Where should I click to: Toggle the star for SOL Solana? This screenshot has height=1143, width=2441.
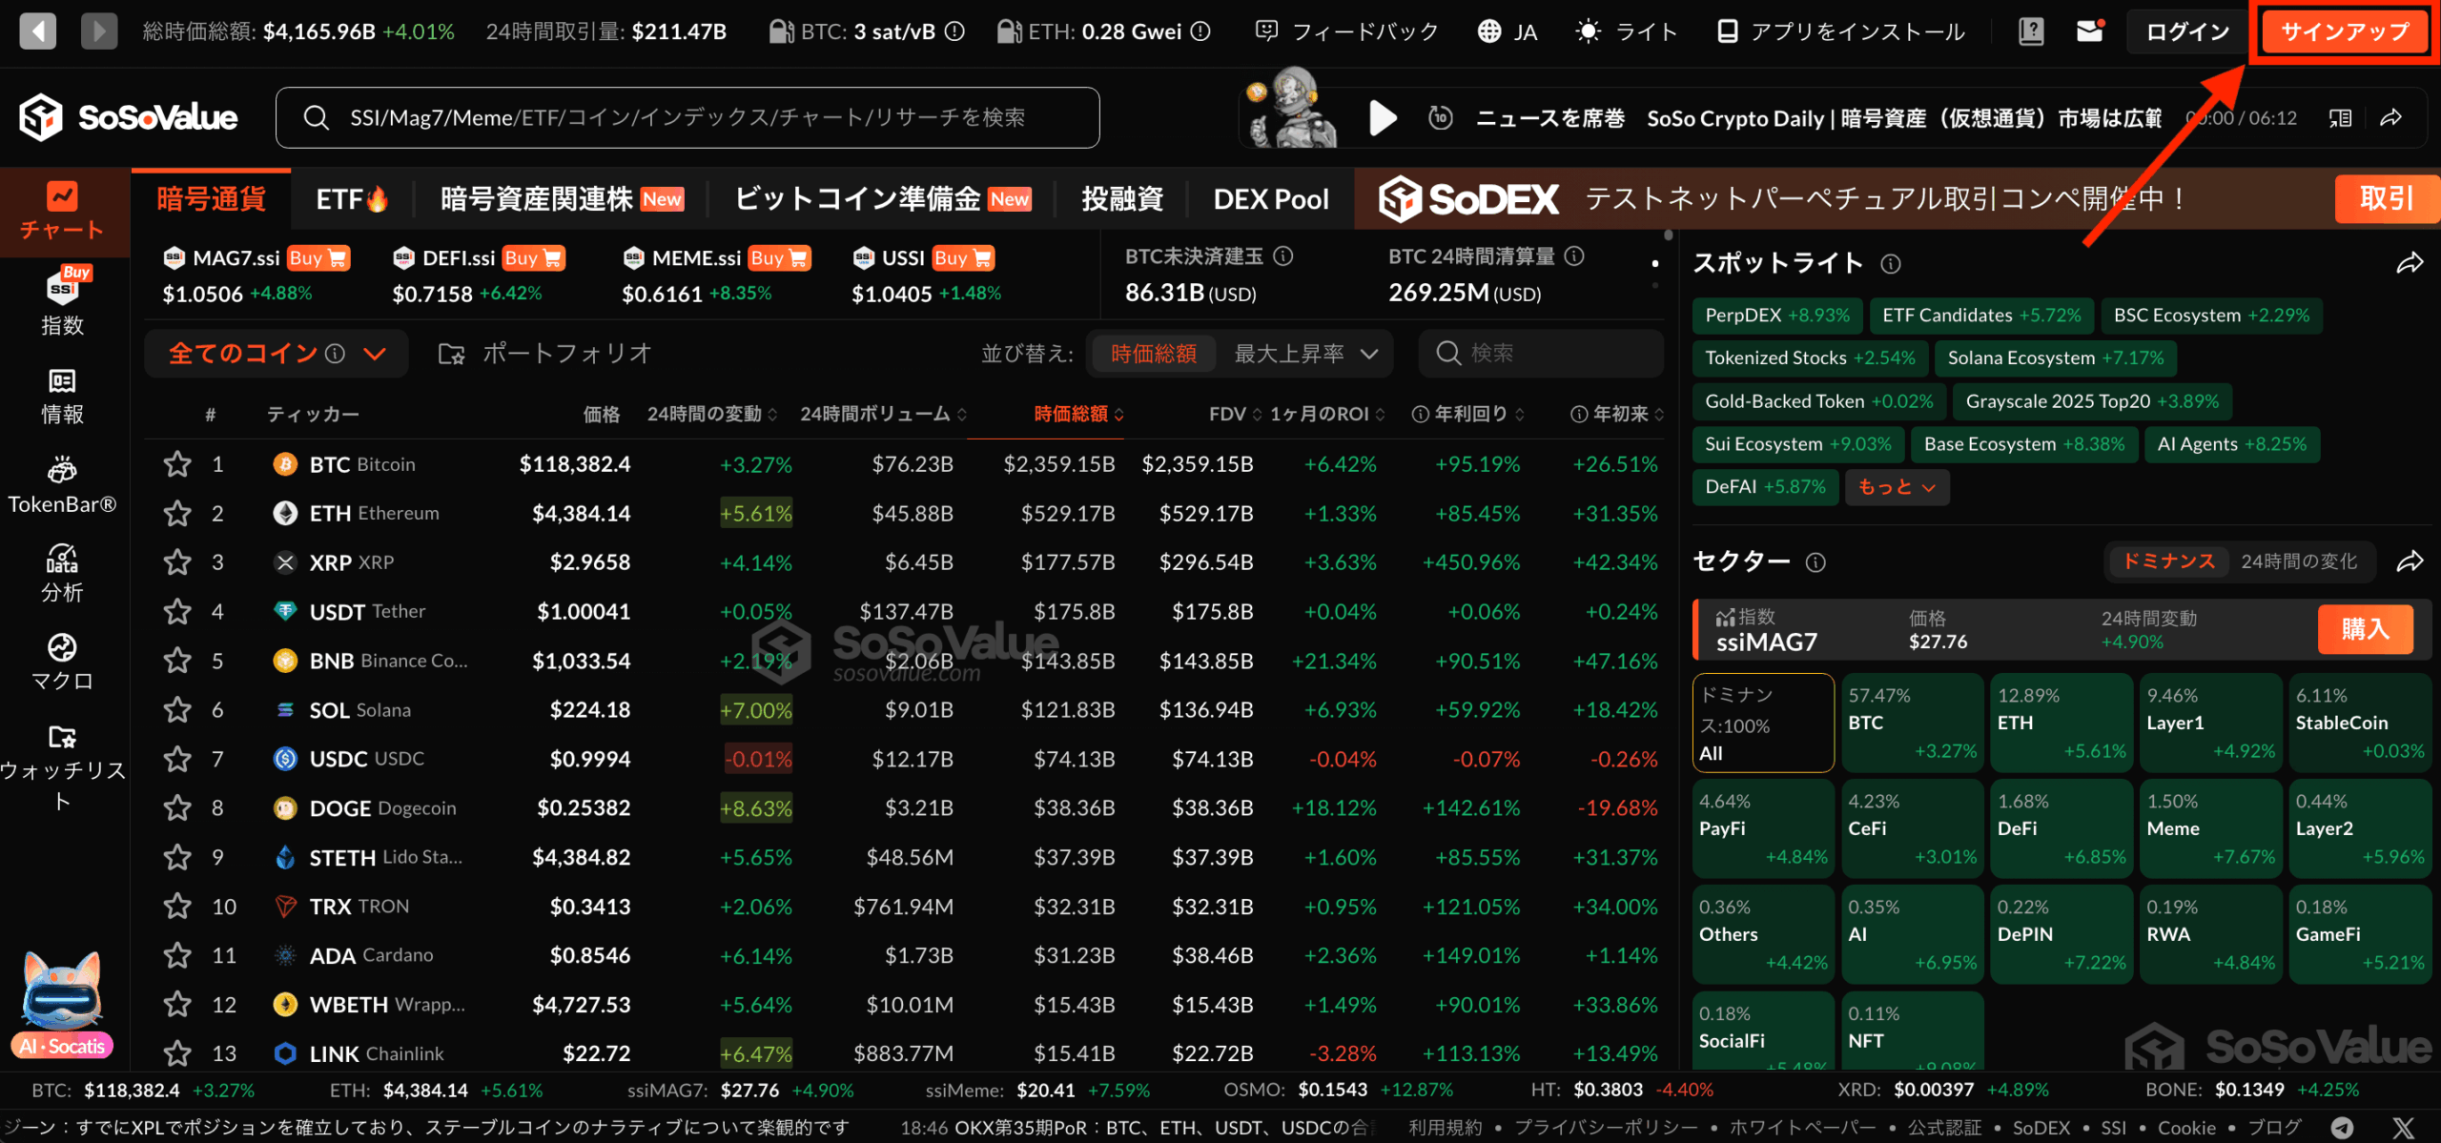177,710
